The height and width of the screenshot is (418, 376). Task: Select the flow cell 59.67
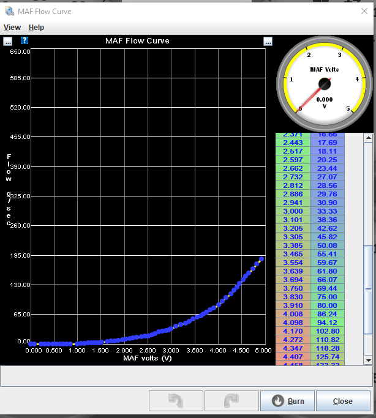[x=327, y=263]
